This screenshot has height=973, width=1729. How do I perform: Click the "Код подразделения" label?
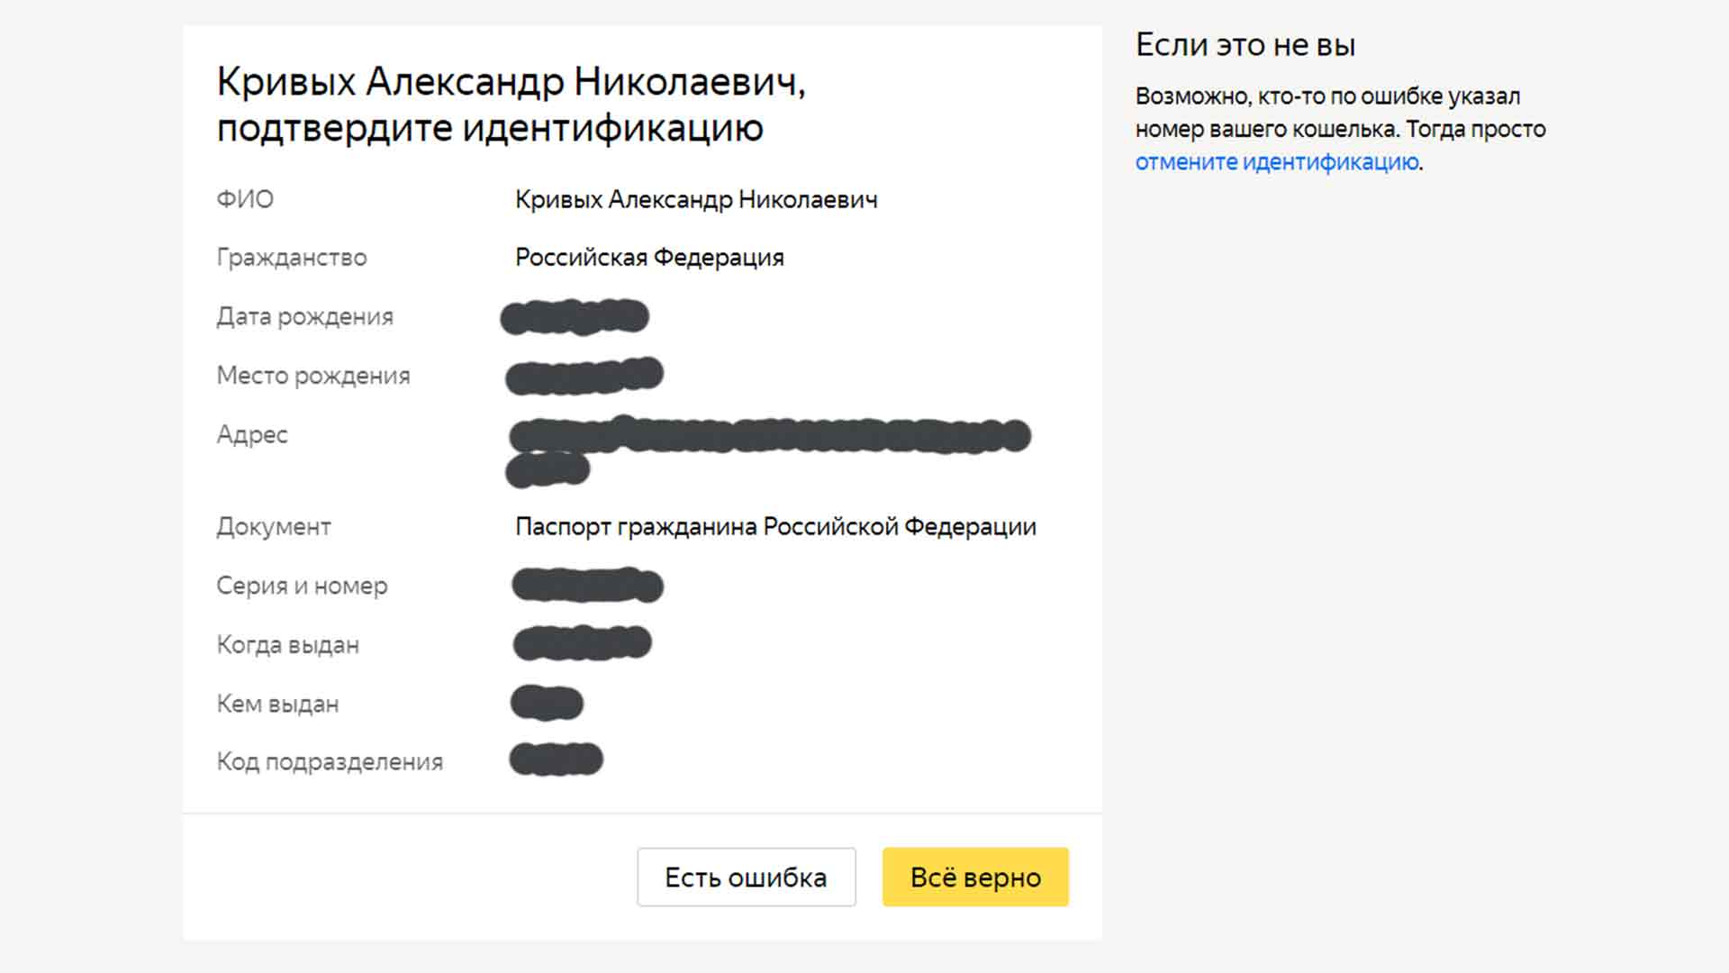[330, 762]
